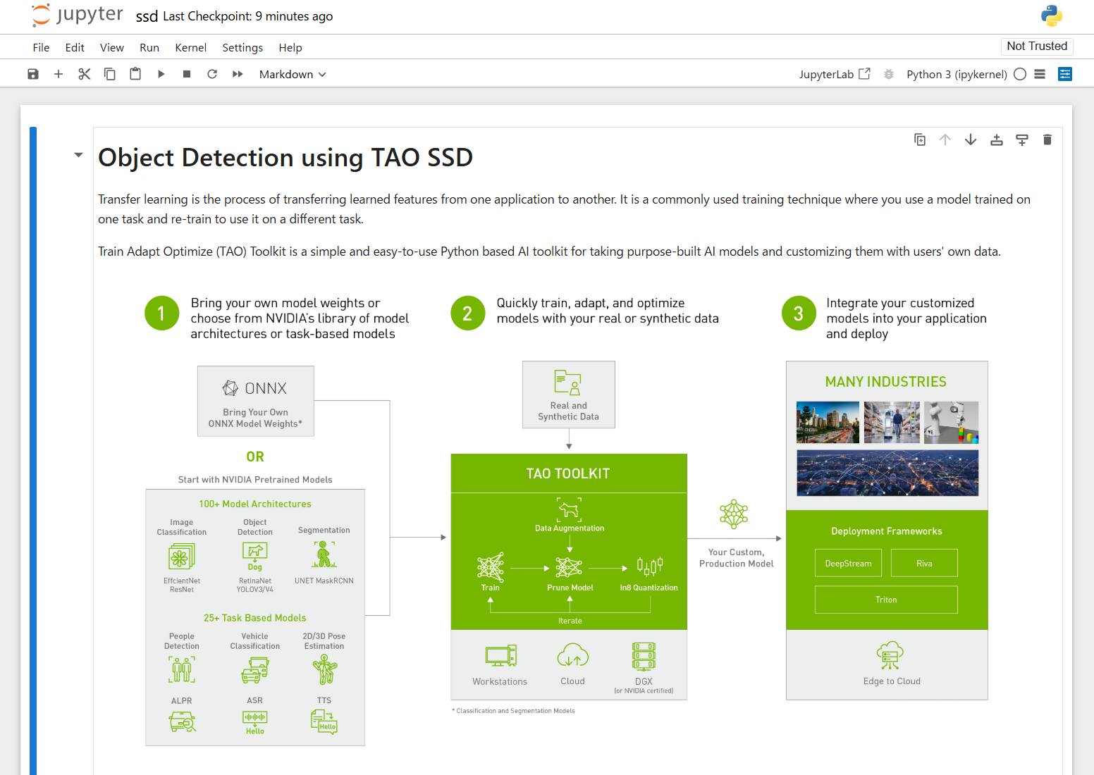Image resolution: width=1094 pixels, height=775 pixels.
Task: Interrupt the kernel with the stop icon
Action: click(x=187, y=74)
